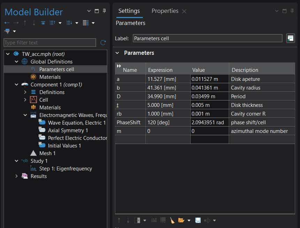Expand the Results node
The height and width of the screenshot is (228, 300).
(16, 176)
